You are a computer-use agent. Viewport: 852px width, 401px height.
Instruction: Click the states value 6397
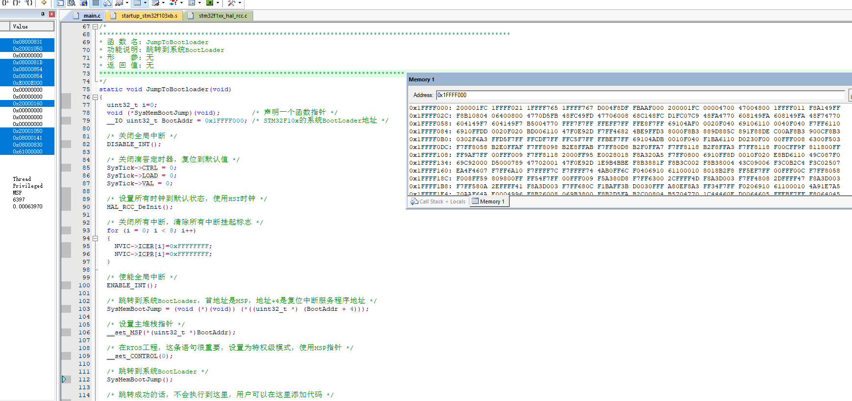point(19,200)
